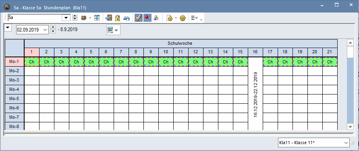Open the dropdown arrow beside the people icon
The height and width of the screenshot is (151, 359).
tap(90, 18)
